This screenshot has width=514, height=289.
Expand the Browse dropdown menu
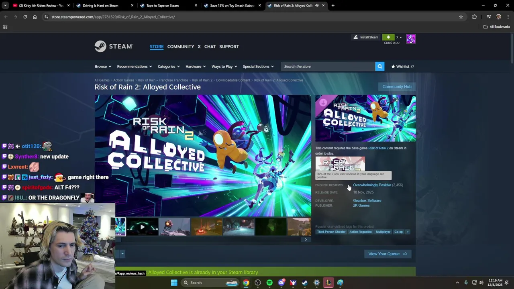[102, 67]
